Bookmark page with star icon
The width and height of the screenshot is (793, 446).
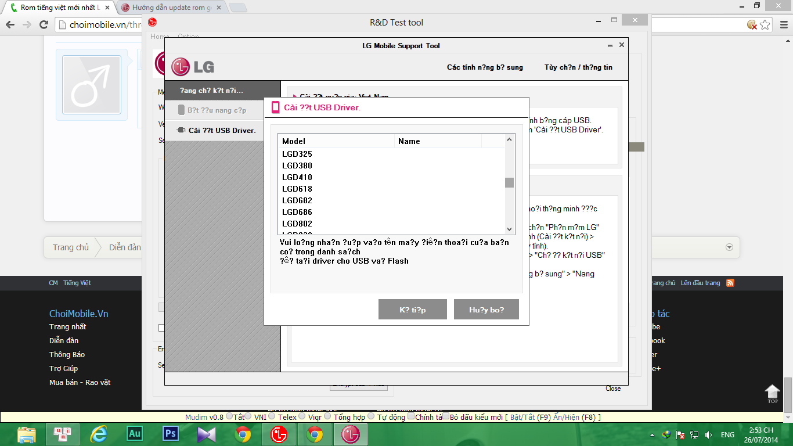[766, 24]
